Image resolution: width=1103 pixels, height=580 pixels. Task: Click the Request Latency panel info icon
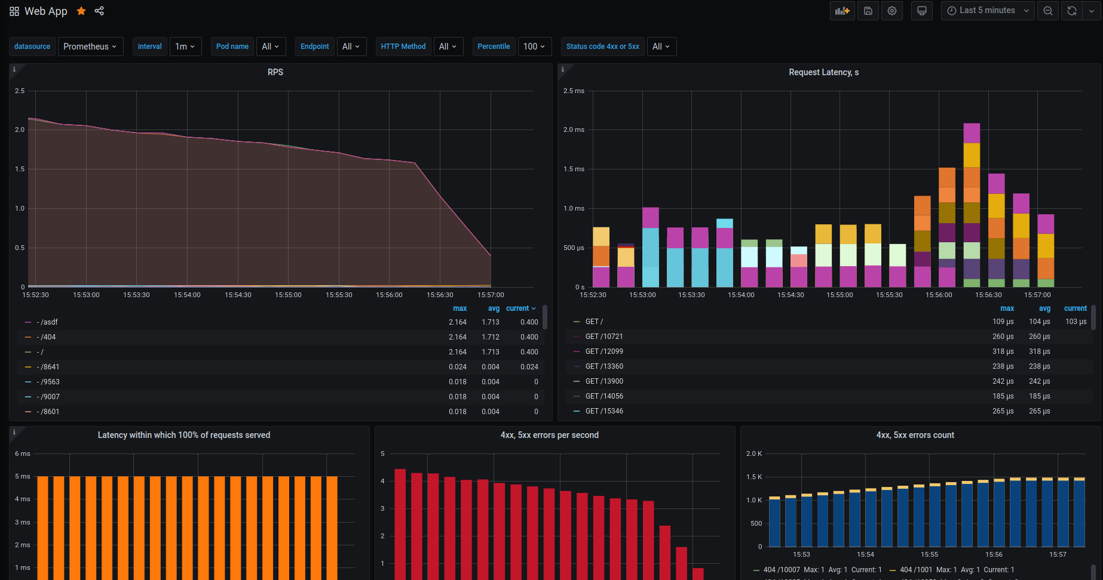[x=563, y=69]
